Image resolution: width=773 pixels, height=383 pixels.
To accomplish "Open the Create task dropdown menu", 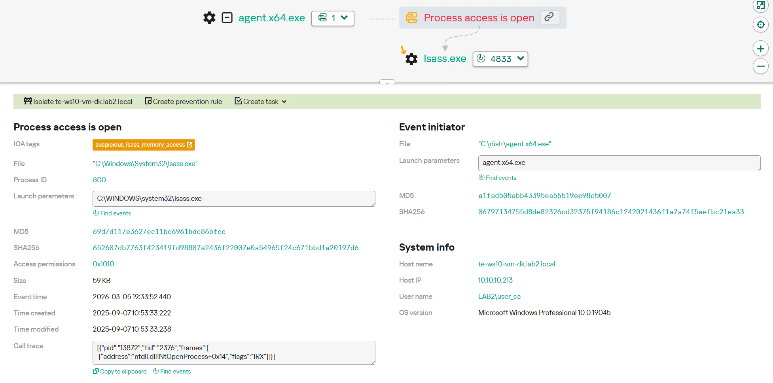I will click(x=261, y=102).
